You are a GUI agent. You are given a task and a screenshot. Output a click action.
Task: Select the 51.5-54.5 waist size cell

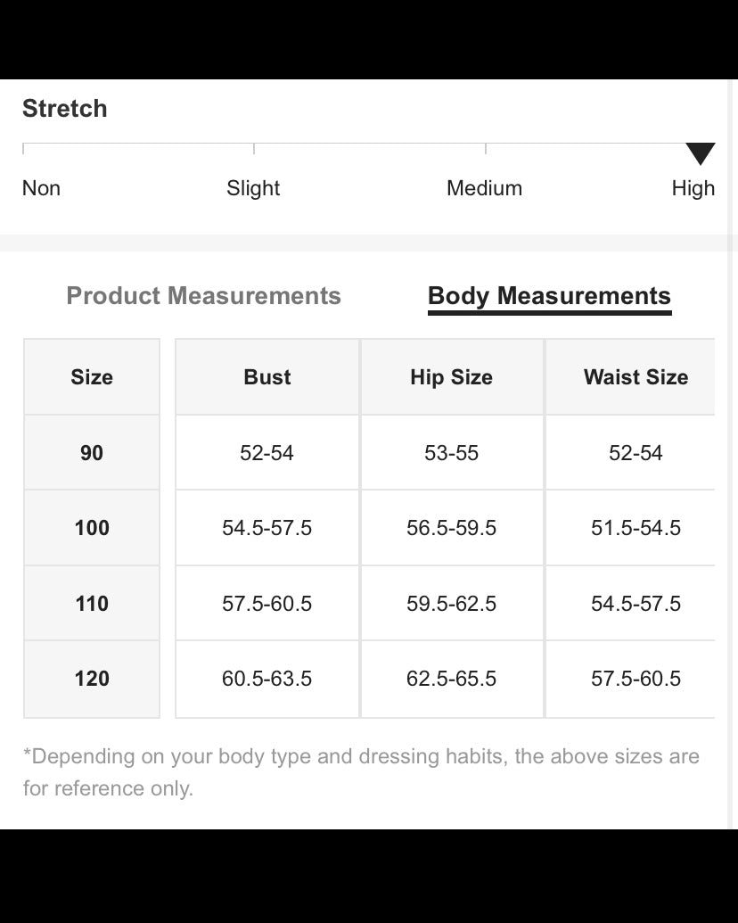pyautogui.click(x=635, y=528)
